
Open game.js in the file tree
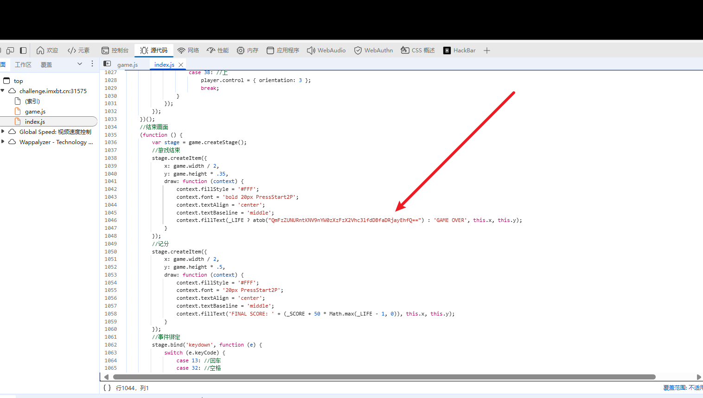tap(35, 112)
